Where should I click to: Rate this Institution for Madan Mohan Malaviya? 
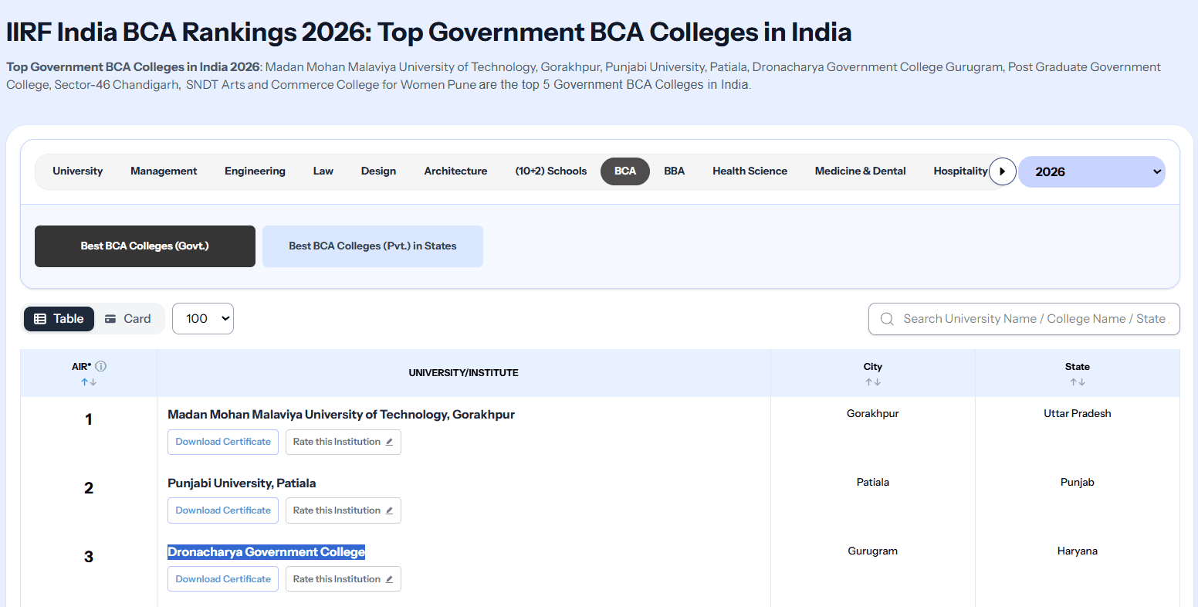pyautogui.click(x=343, y=442)
